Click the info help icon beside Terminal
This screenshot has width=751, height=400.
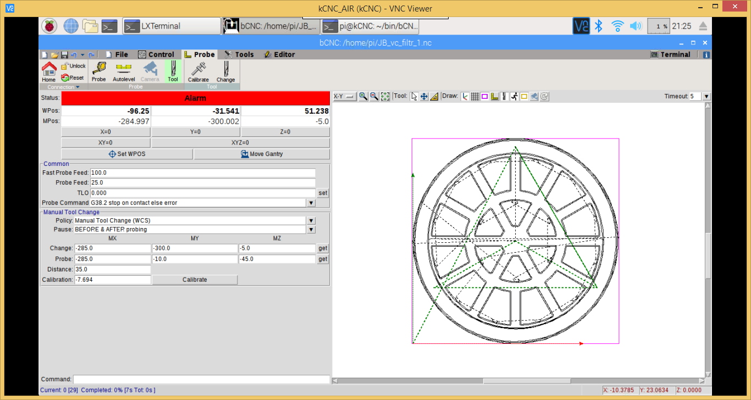coord(706,55)
